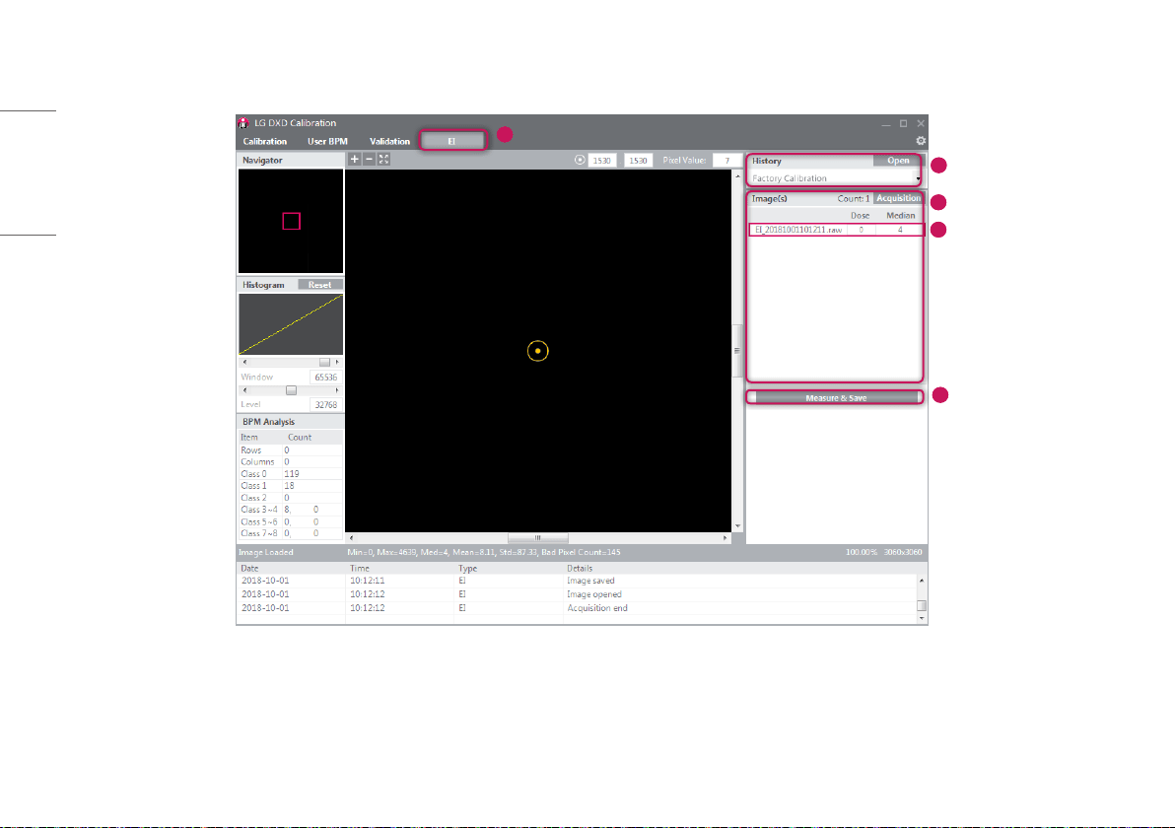Click the Class 0 row in BPM Analysis
Screen dimensions: 1175x828
[290, 473]
